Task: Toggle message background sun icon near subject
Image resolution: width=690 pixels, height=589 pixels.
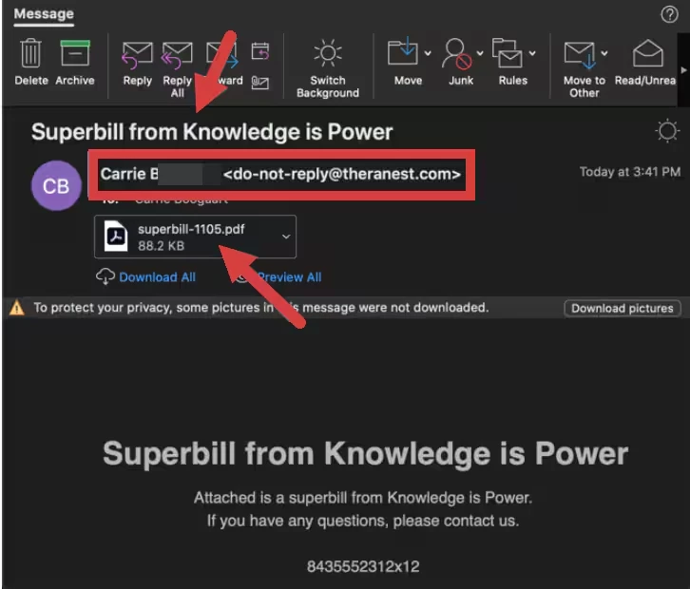Action: point(667,131)
